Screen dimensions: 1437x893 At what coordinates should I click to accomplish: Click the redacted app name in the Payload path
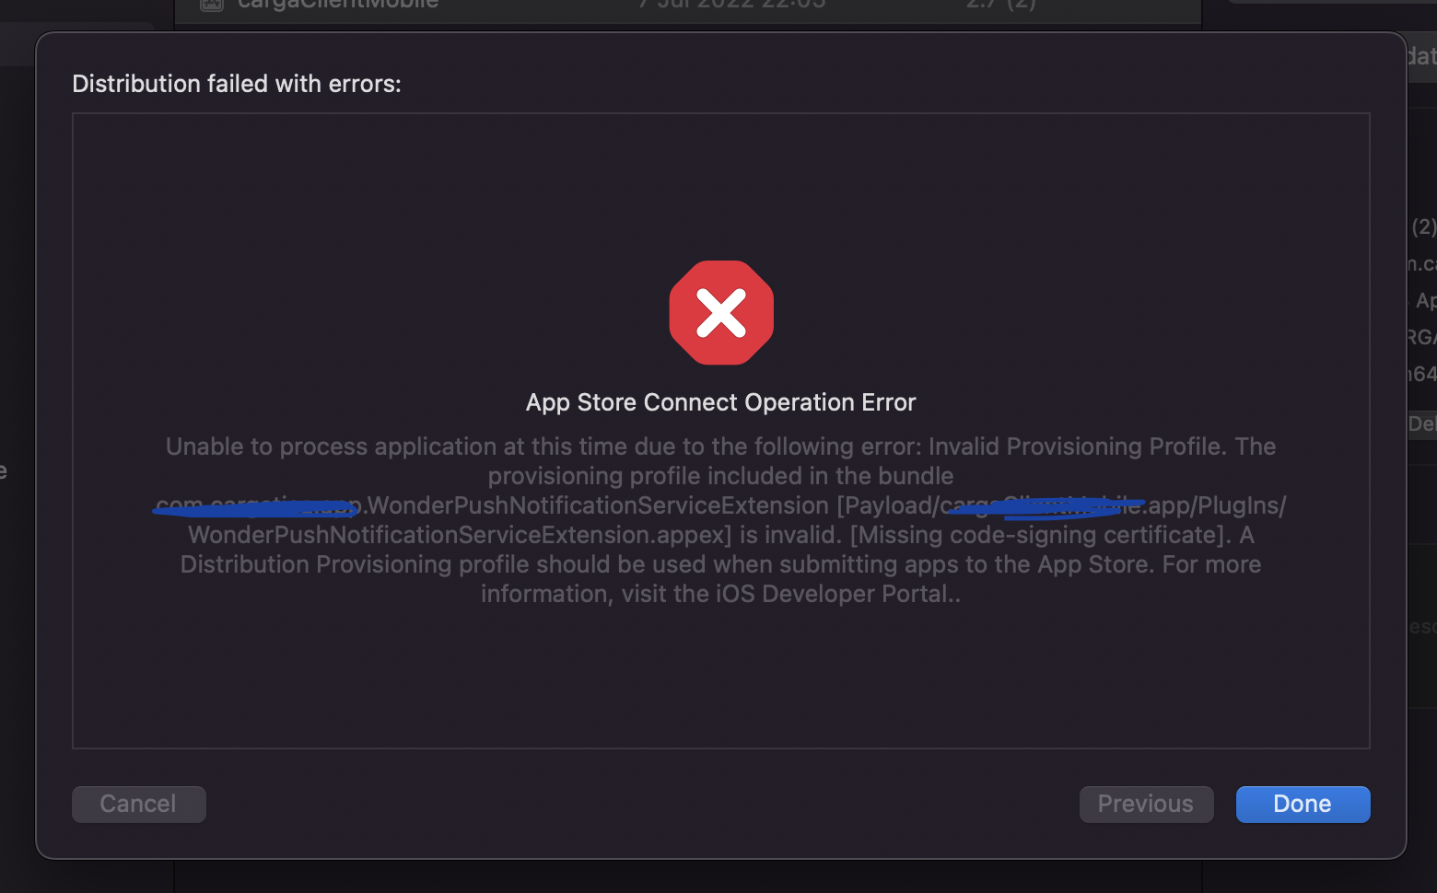click(x=1046, y=505)
